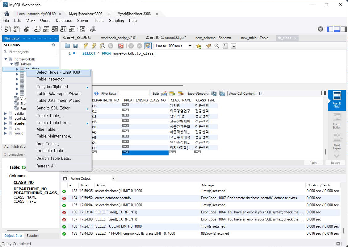Toggle invisible characters display icon

[225, 46]
